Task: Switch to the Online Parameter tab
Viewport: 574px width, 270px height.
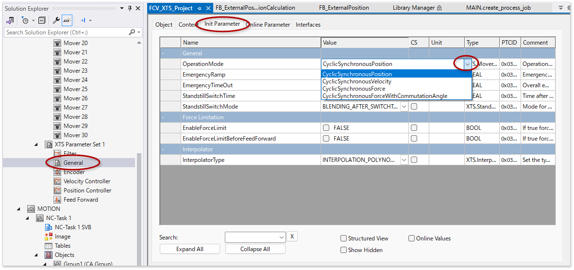Action: coord(268,24)
